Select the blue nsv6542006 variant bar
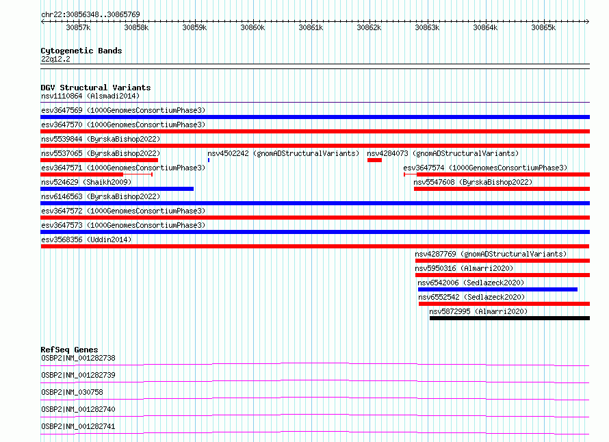The height and width of the screenshot is (442, 609). [497, 289]
